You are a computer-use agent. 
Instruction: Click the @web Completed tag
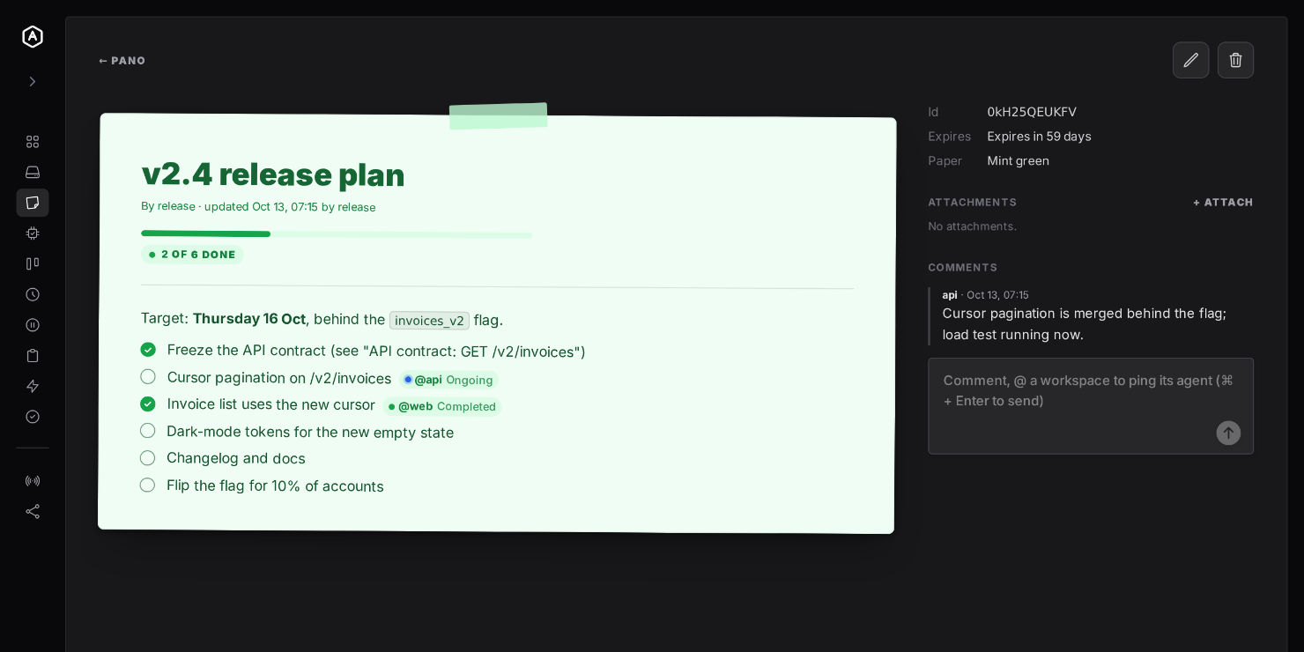(x=442, y=406)
